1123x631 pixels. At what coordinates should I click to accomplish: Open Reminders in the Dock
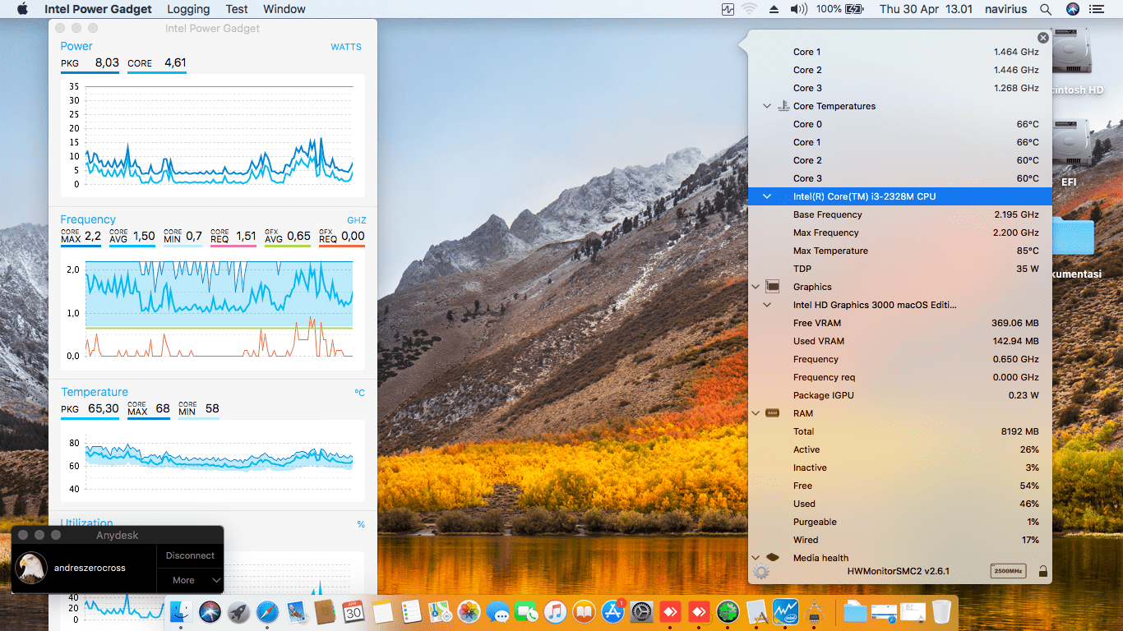coord(411,611)
